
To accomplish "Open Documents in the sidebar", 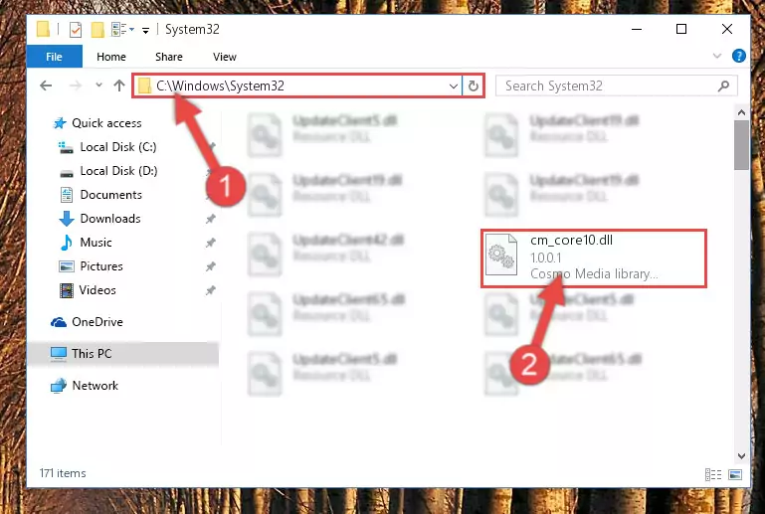I will [x=110, y=195].
